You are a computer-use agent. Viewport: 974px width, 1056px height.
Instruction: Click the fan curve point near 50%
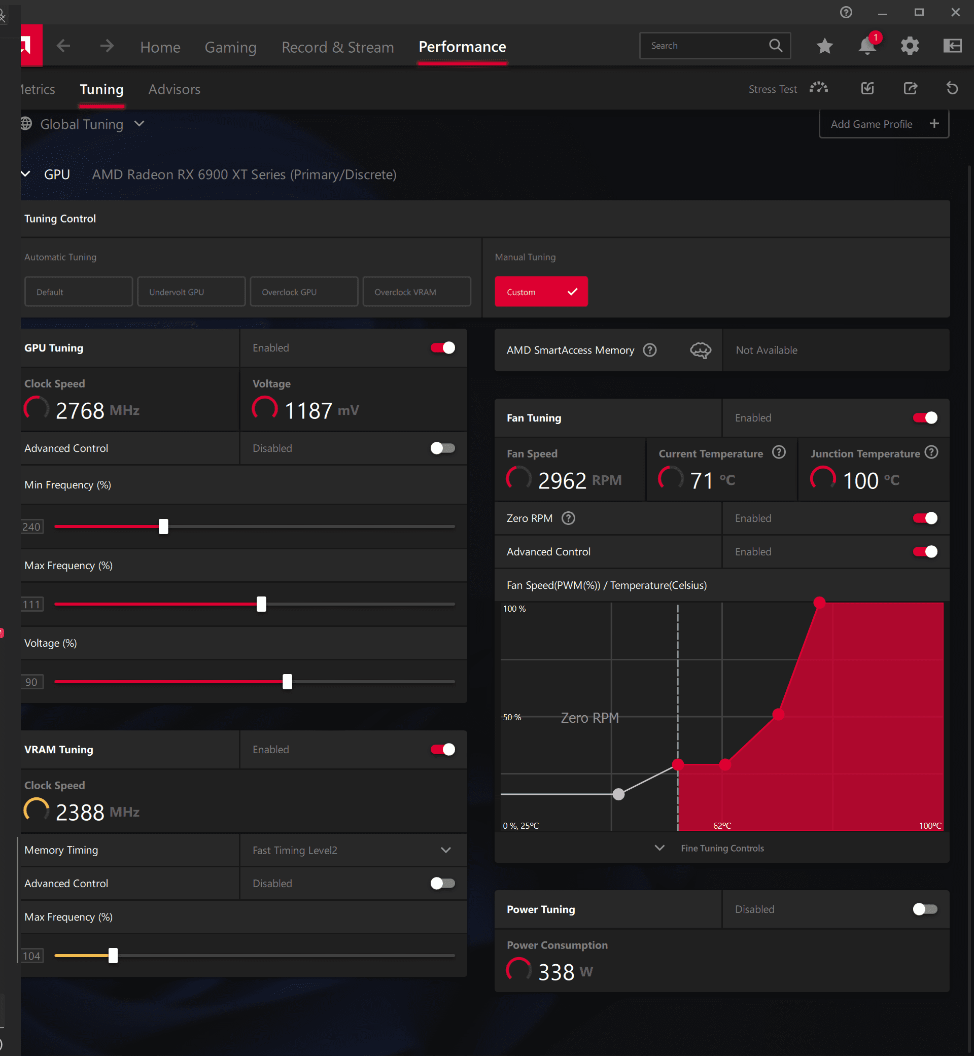778,715
